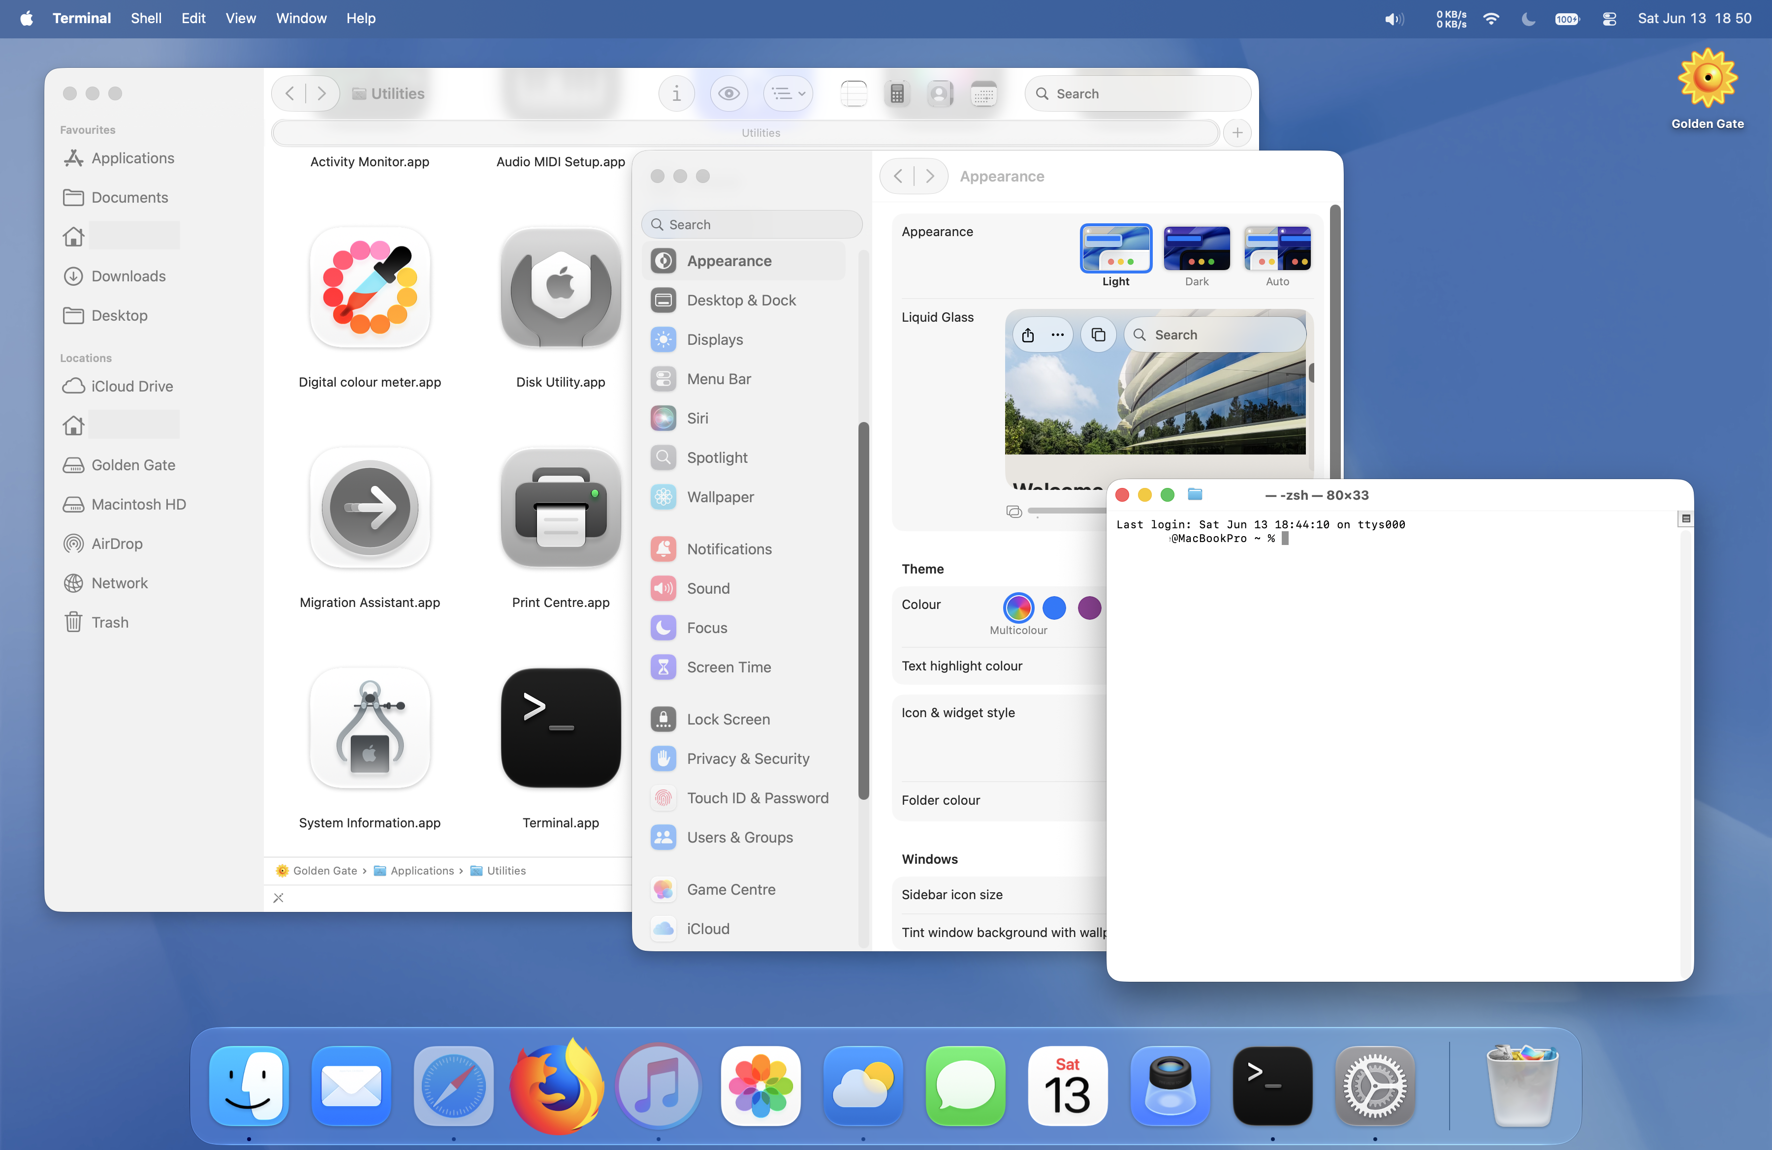This screenshot has height=1150, width=1772.
Task: Open Notifications settings pane
Action: (744, 549)
